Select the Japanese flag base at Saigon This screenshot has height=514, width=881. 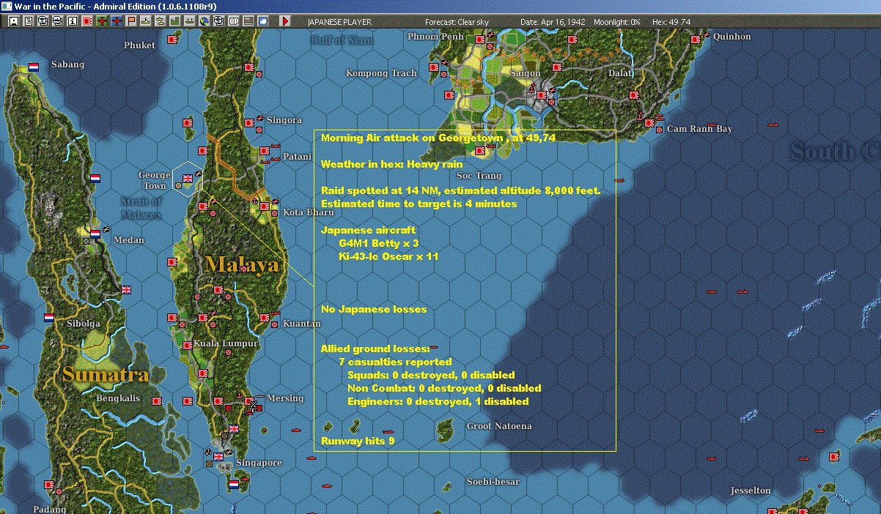click(542, 95)
